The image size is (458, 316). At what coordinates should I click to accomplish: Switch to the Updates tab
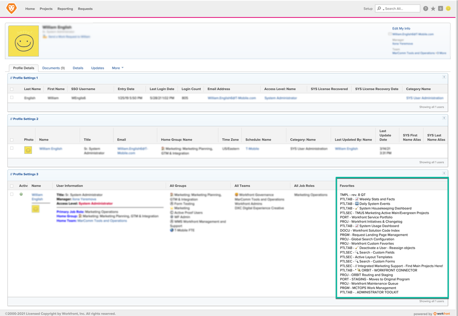(x=97, y=68)
